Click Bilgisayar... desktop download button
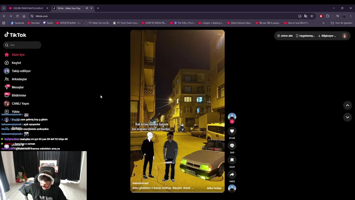Image resolution: width=355 pixels, height=200 pixels. (x=327, y=36)
